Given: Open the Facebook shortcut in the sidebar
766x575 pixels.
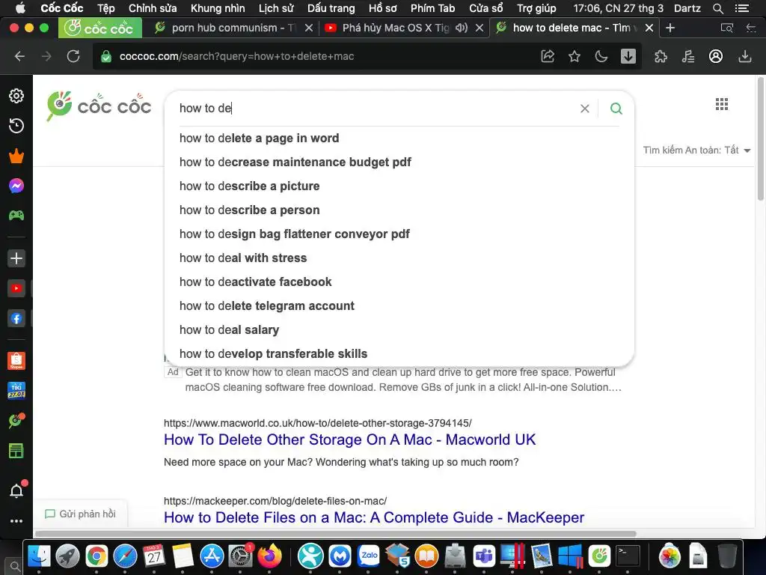Looking at the screenshot, I should [16, 319].
